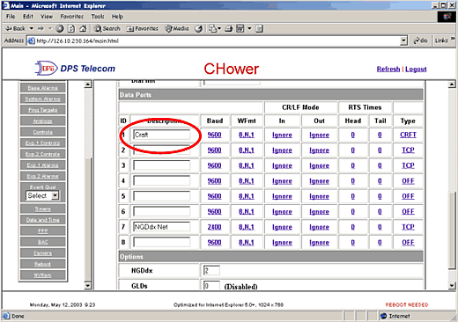This screenshot has width=458, height=322.
Task: Click port 5's 8,N,1 word format link
Action: pos(247,196)
